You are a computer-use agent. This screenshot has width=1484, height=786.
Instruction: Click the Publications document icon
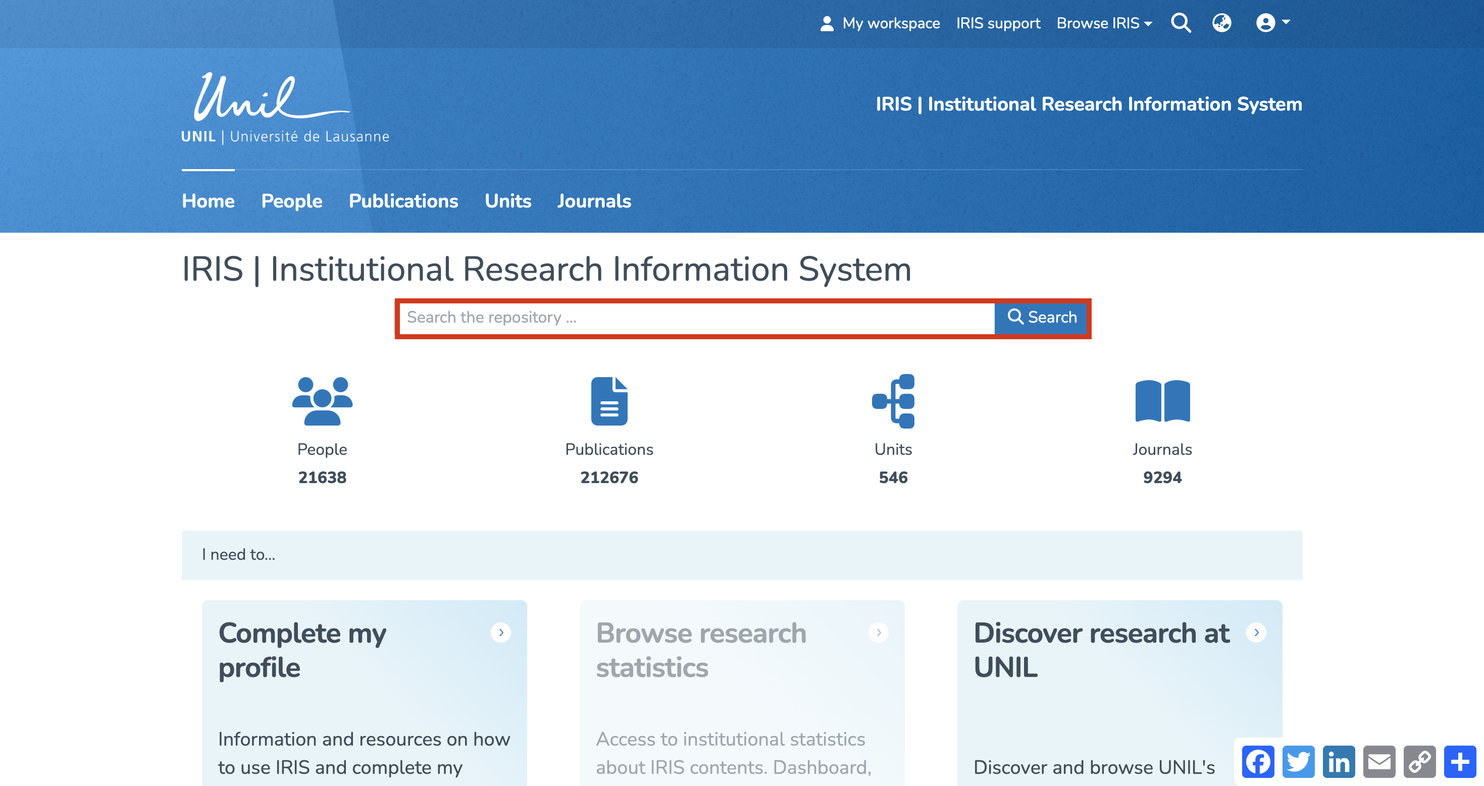pyautogui.click(x=609, y=401)
